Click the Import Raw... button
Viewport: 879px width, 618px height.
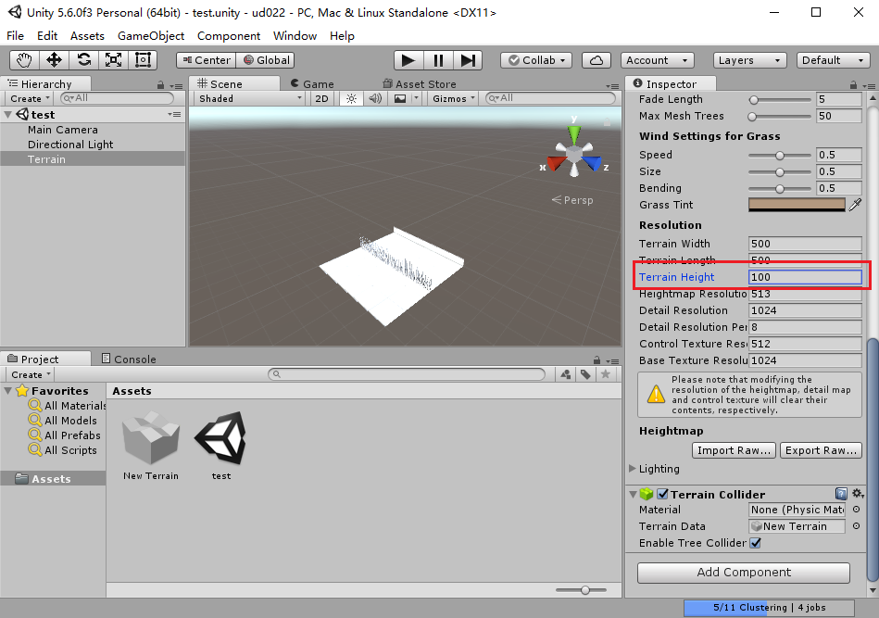coord(734,450)
